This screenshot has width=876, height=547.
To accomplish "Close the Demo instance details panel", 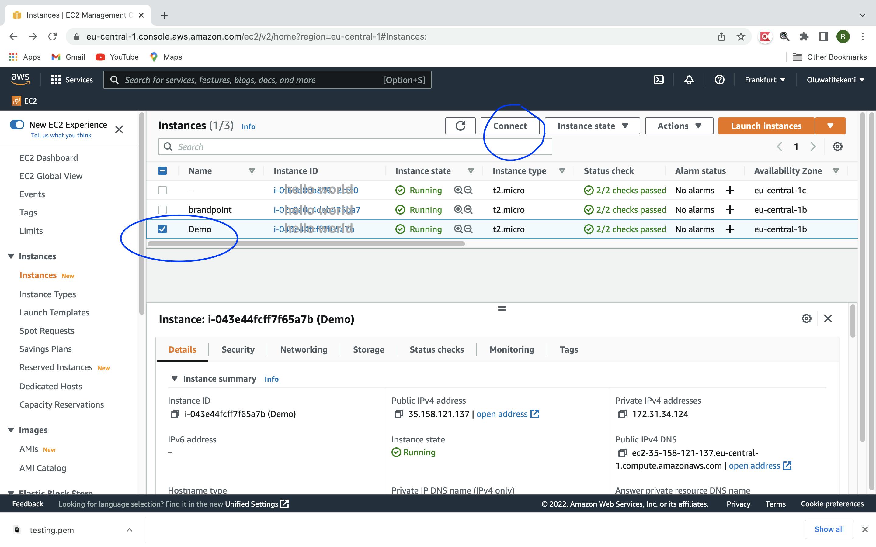I will click(828, 318).
